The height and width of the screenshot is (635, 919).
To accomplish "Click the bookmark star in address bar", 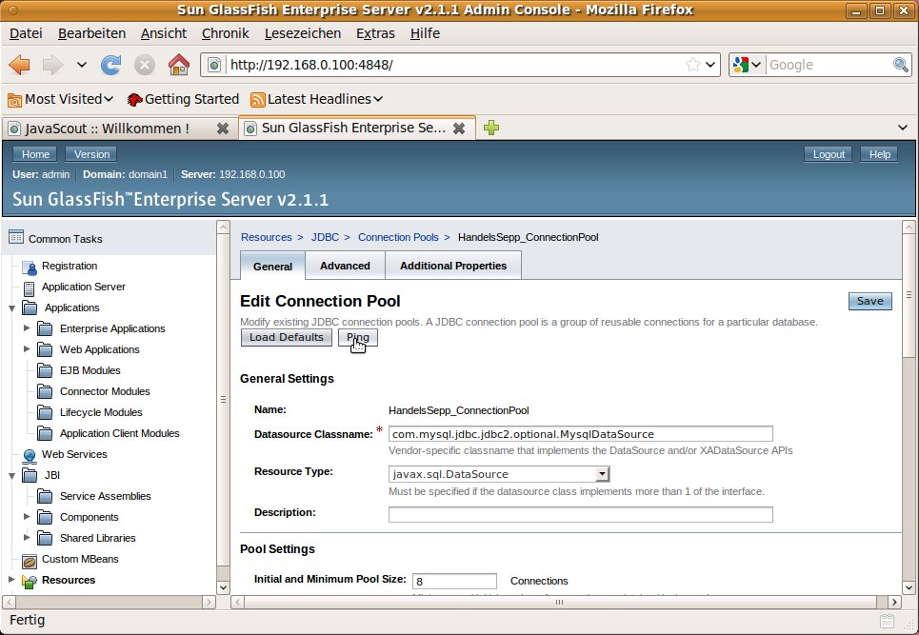I will [x=693, y=65].
